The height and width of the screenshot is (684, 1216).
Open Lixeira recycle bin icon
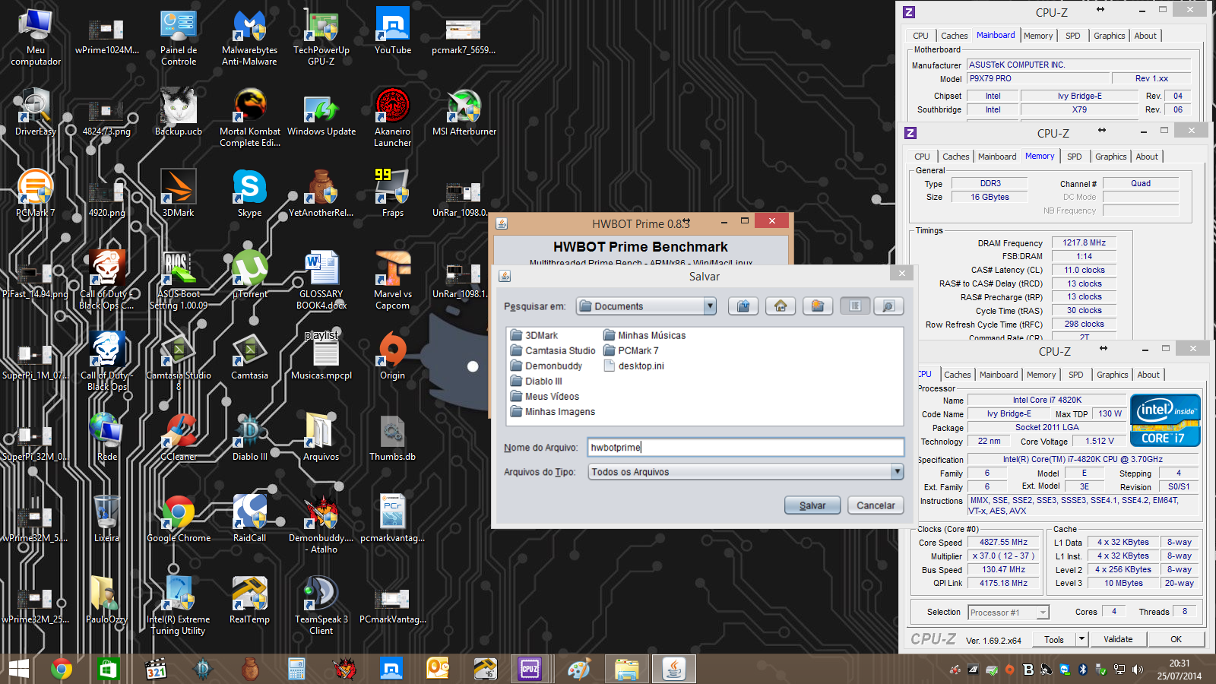click(x=106, y=518)
